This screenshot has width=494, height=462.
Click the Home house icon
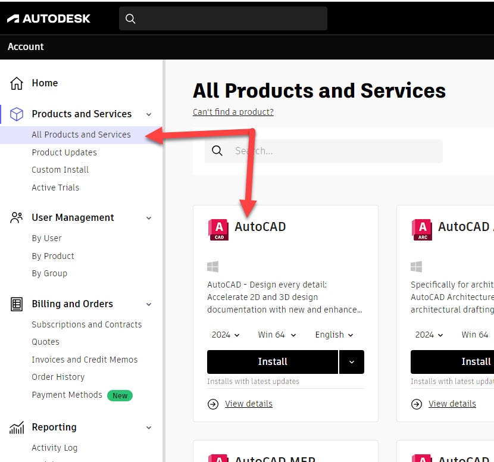[x=17, y=83]
